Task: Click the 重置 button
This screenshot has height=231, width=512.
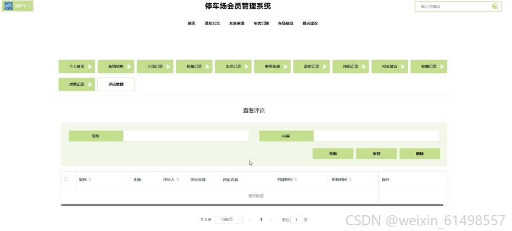Action: pos(376,154)
